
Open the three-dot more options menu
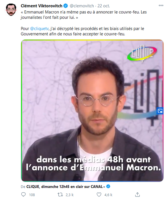coord(161,5)
